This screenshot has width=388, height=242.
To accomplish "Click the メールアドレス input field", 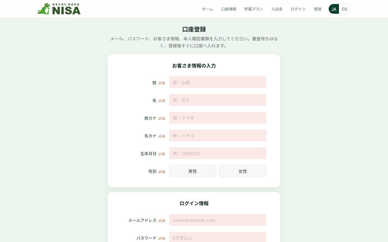I will click(218, 220).
